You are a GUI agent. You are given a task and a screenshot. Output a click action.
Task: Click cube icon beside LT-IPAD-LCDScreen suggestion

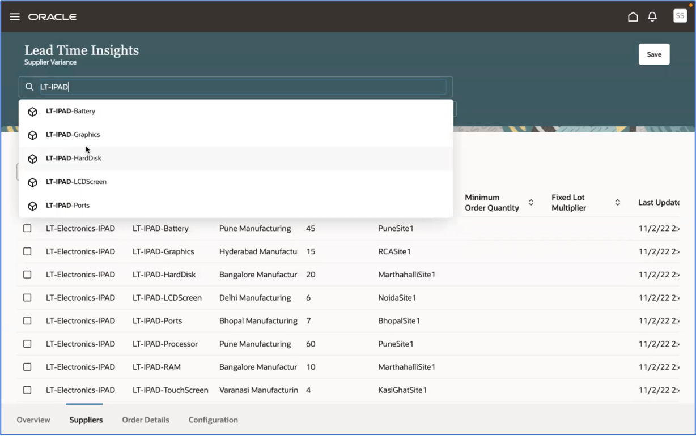33,182
